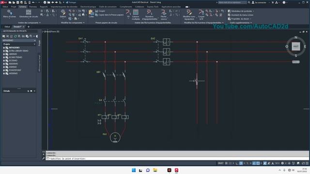Open status bar customization menu
This screenshot has width=310, height=174.
[x=307, y=163]
